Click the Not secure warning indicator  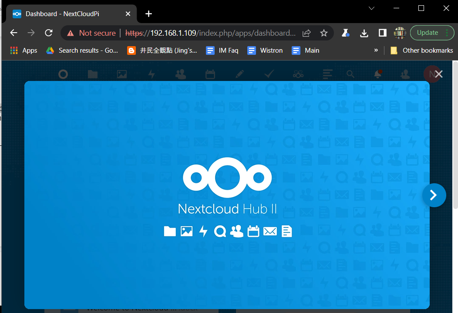[91, 33]
